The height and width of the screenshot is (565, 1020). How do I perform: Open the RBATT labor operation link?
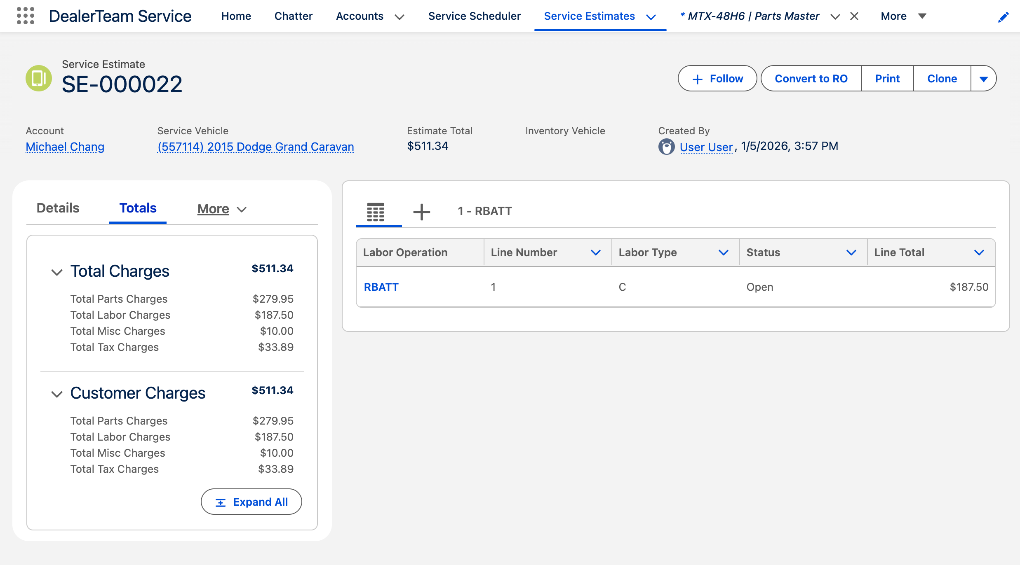click(381, 287)
